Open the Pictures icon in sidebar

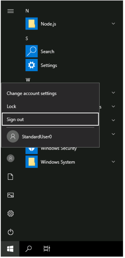pos(10,195)
